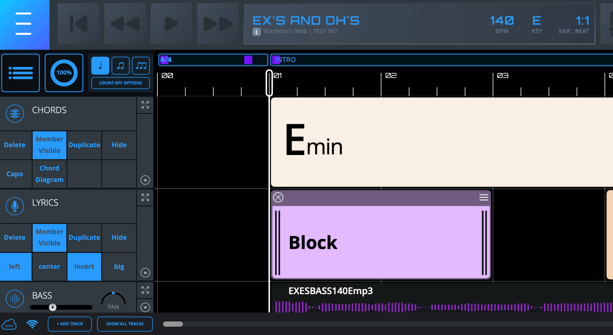Close the Block lyric clip
This screenshot has width=613, height=335.
(x=278, y=197)
